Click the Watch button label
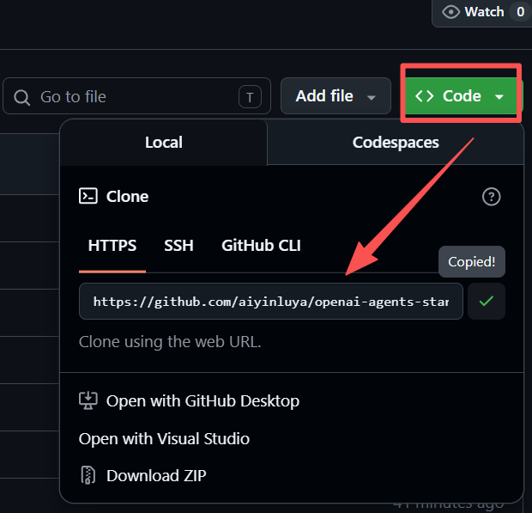This screenshot has width=532, height=513. pyautogui.click(x=484, y=12)
